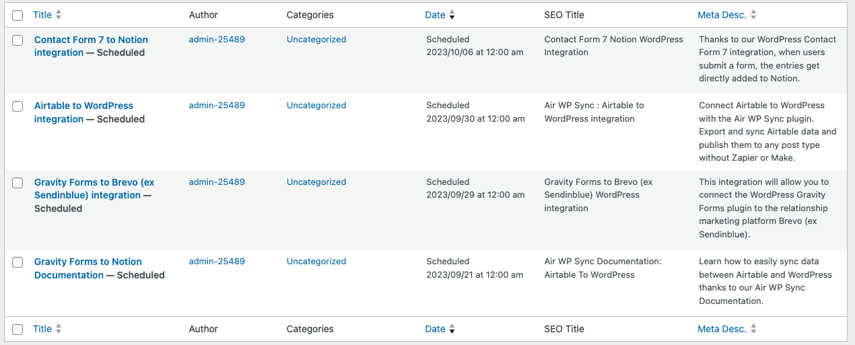Tick the Gravity Forms to Notion Documentation checkbox
Screen dimensions: 855x345
pos(18,262)
